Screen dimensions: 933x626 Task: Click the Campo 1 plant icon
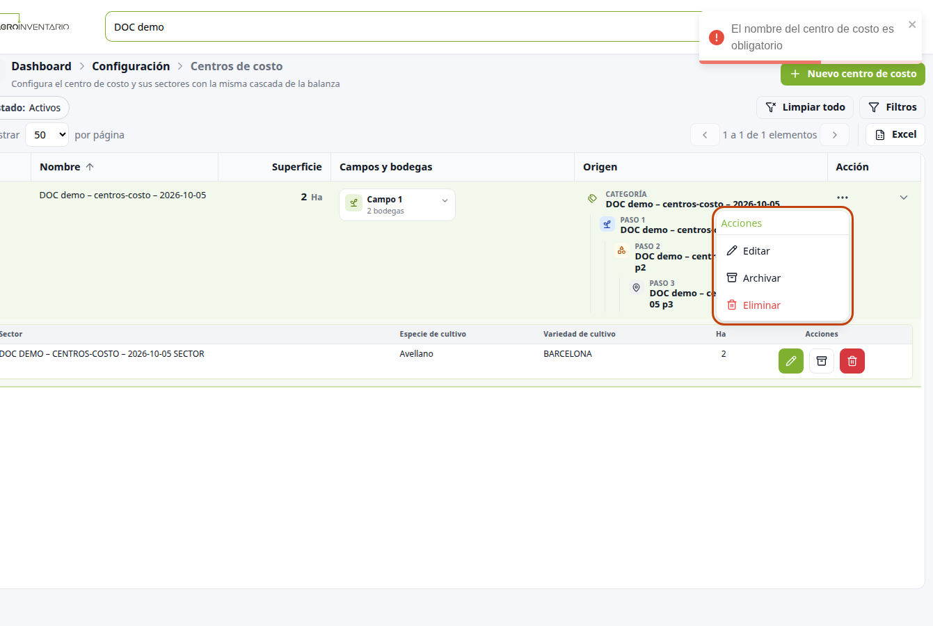354,203
